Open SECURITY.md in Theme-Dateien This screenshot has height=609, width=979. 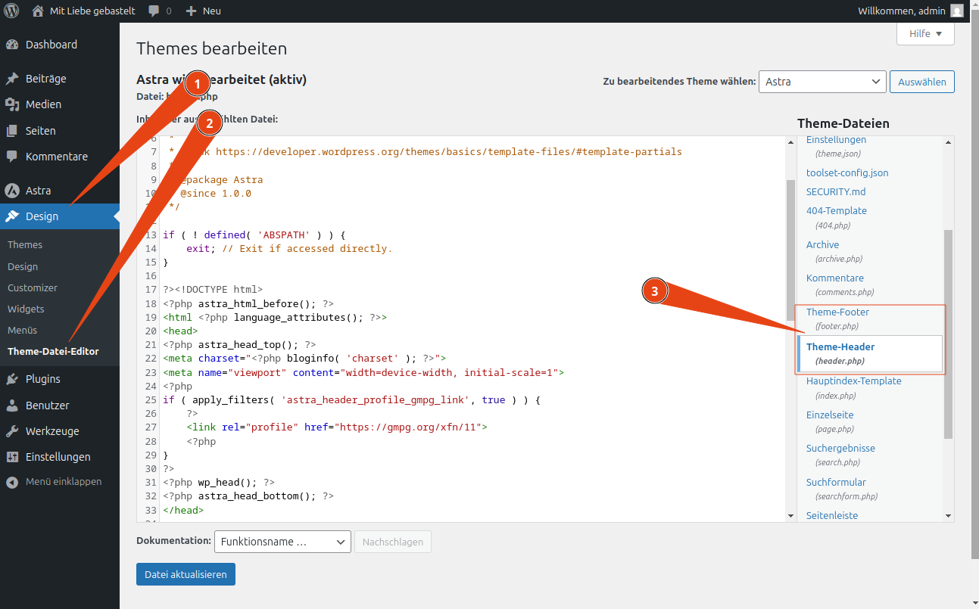[836, 191]
